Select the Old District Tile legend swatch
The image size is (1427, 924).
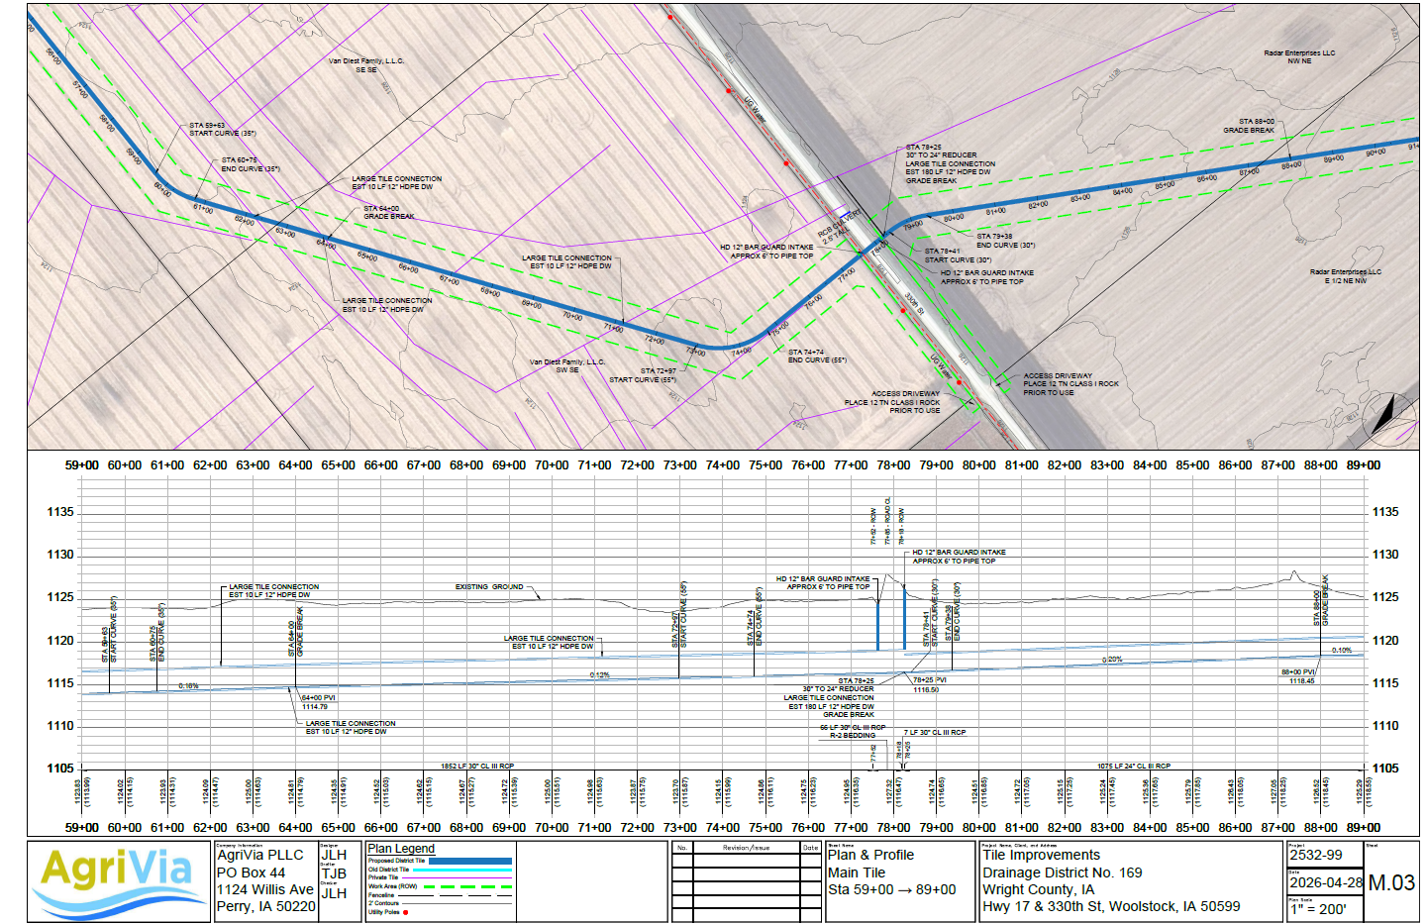click(x=462, y=870)
